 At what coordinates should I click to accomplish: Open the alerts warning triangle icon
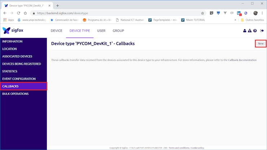click(x=250, y=31)
